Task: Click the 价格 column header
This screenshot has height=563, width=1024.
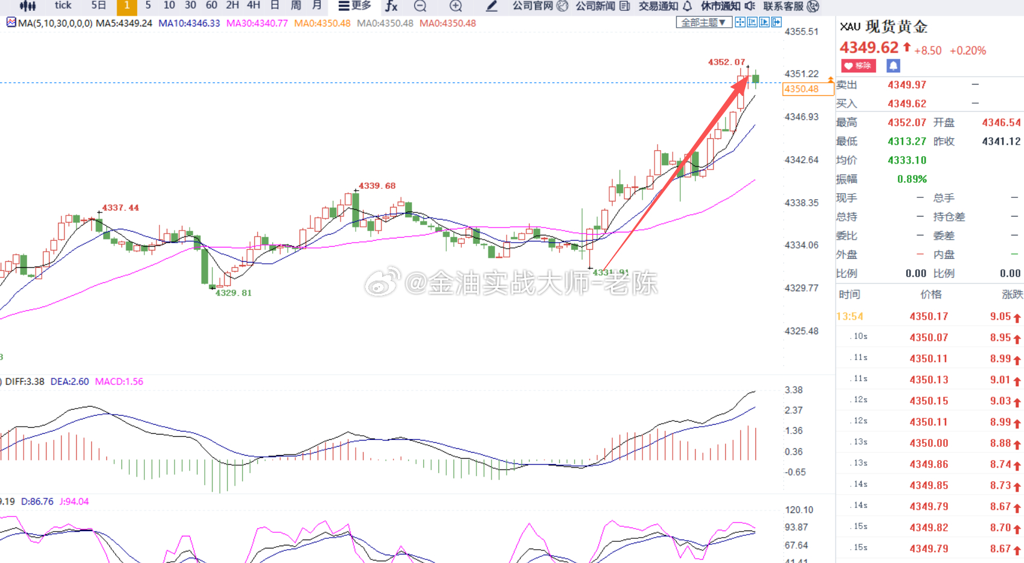Action: click(931, 294)
